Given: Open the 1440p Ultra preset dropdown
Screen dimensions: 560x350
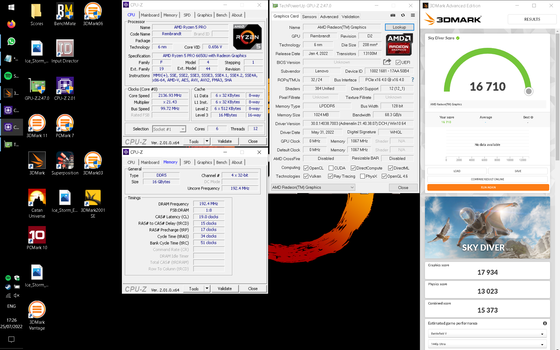Looking at the screenshot, I should pos(487,344).
